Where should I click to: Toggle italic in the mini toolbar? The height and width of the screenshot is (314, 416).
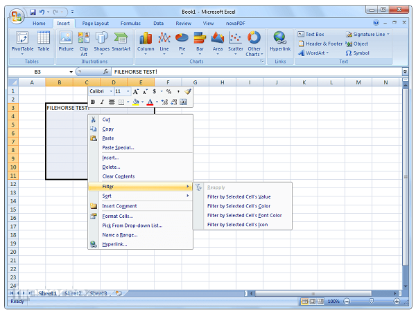(x=102, y=102)
